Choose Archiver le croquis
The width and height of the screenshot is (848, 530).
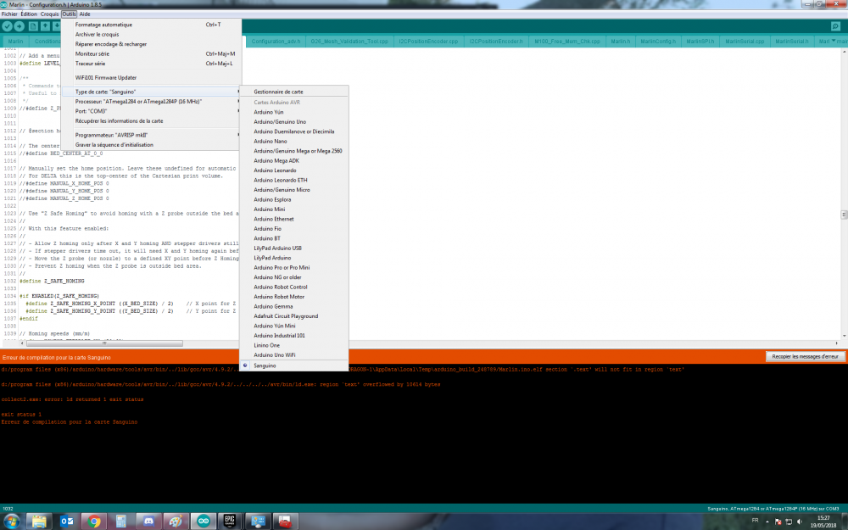(150, 35)
